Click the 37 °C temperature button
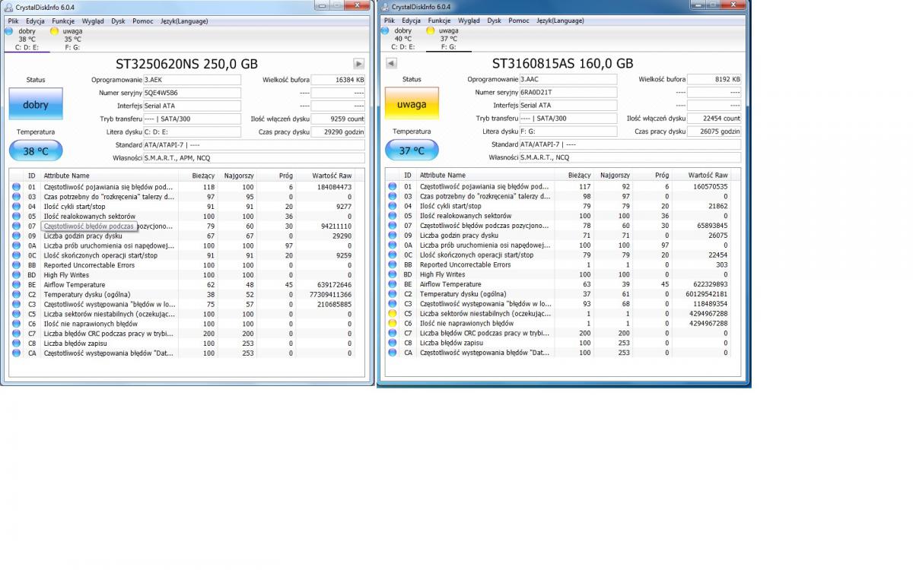 point(412,150)
